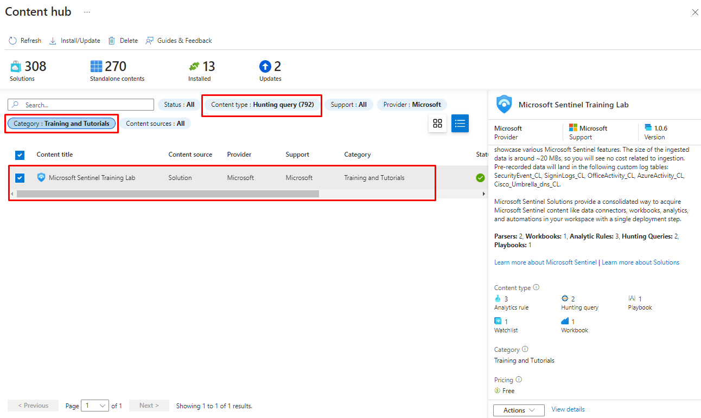Click info icon next to Pricing
This screenshot has width=701, height=418.
pos(519,380)
